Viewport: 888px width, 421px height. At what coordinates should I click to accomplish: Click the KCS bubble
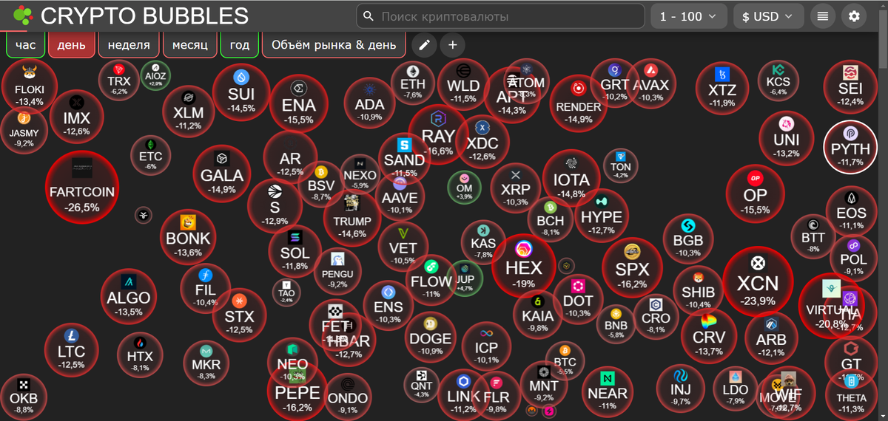[778, 81]
